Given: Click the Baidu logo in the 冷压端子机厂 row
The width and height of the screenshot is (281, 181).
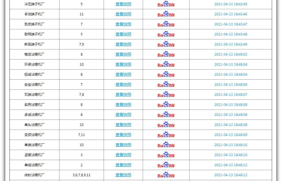Looking at the screenshot, I should (166, 4).
